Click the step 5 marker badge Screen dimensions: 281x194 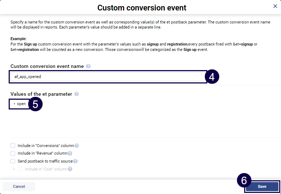(35, 104)
